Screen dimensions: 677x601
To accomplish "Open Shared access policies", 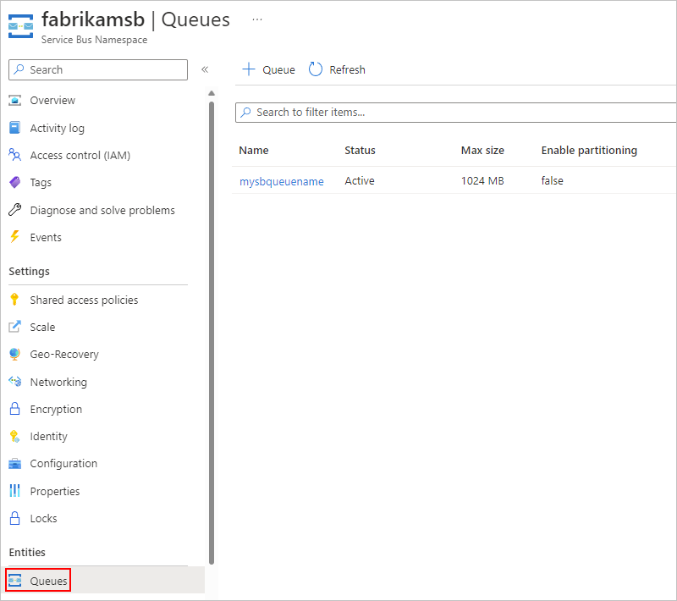I will click(x=84, y=300).
